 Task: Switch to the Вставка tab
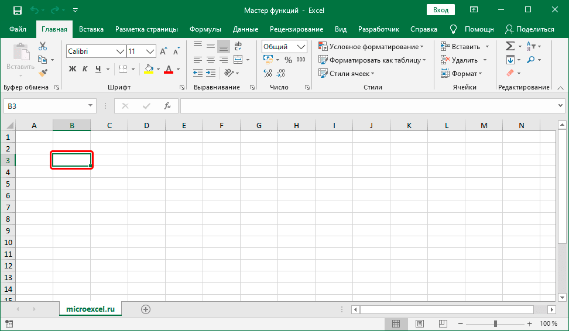pos(91,29)
